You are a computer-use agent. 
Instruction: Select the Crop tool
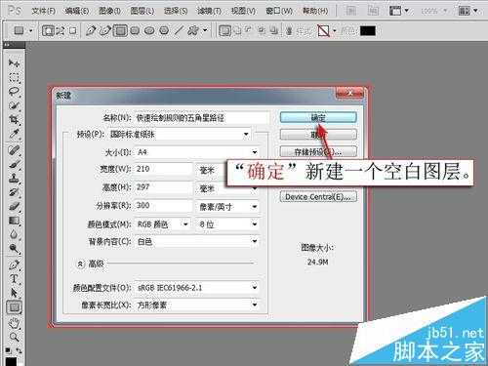coord(14,119)
